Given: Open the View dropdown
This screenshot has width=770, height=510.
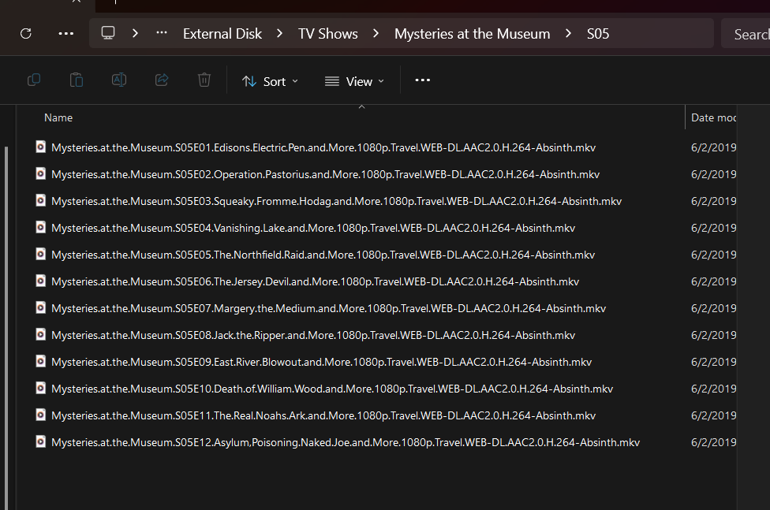Looking at the screenshot, I should (354, 81).
